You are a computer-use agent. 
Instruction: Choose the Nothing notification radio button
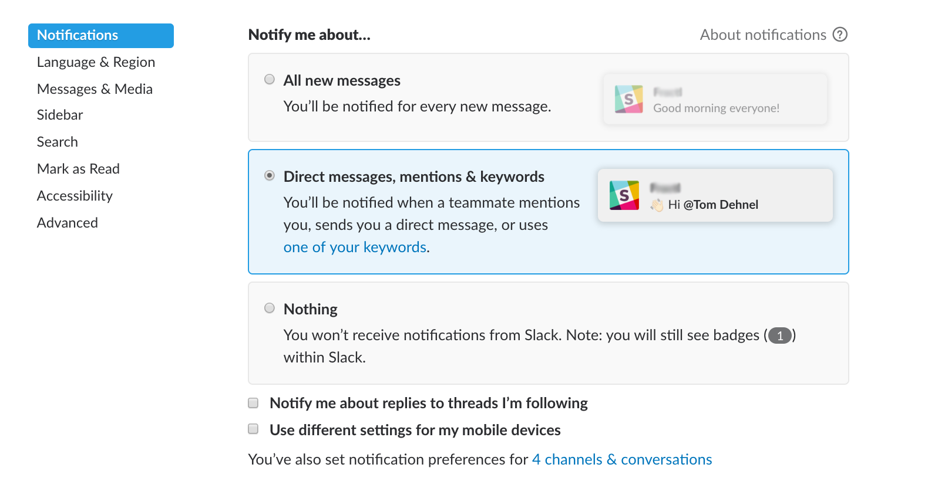pos(270,308)
